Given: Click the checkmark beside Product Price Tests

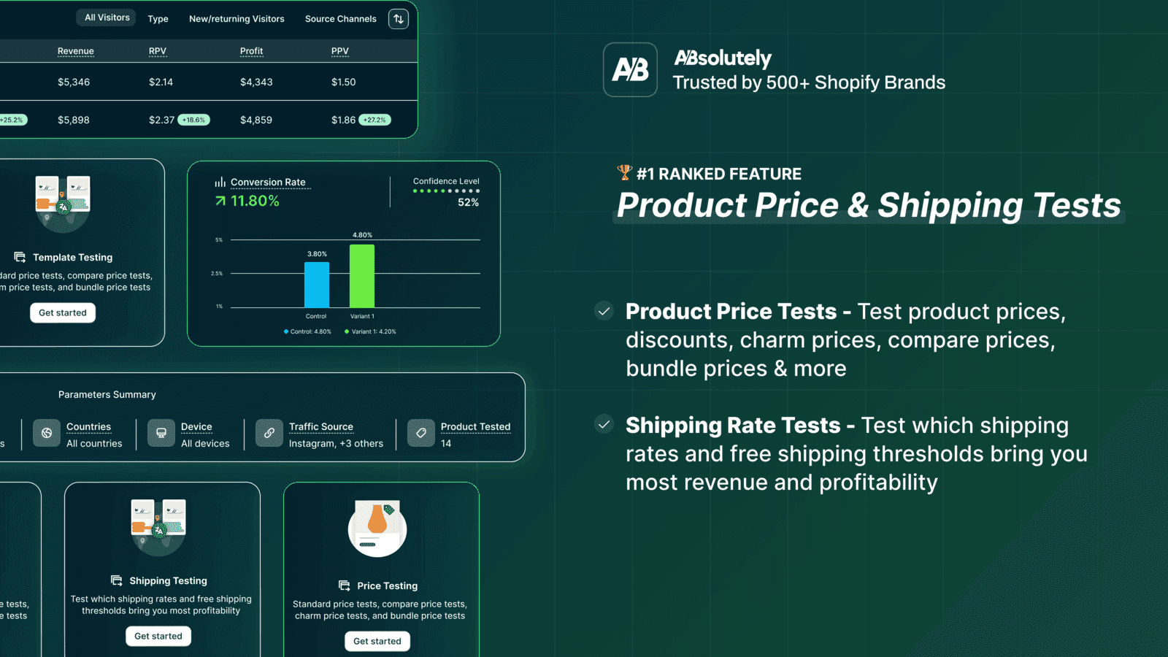Looking at the screenshot, I should point(604,312).
